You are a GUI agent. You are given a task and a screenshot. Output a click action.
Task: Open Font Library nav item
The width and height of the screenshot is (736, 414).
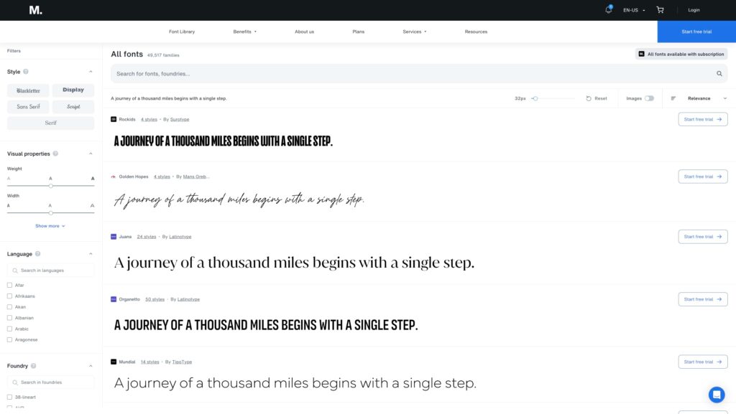tap(182, 32)
